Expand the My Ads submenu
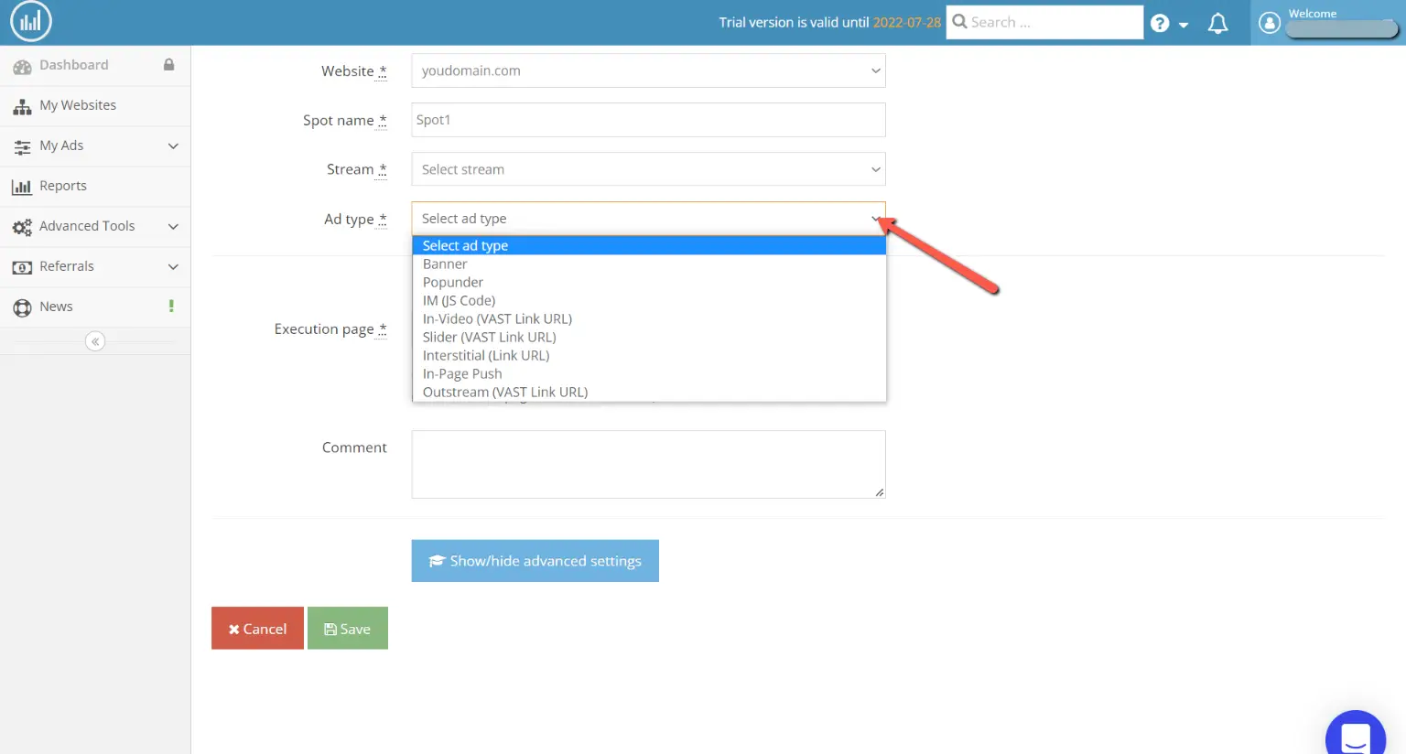Image resolution: width=1406 pixels, height=754 pixels. pyautogui.click(x=95, y=146)
